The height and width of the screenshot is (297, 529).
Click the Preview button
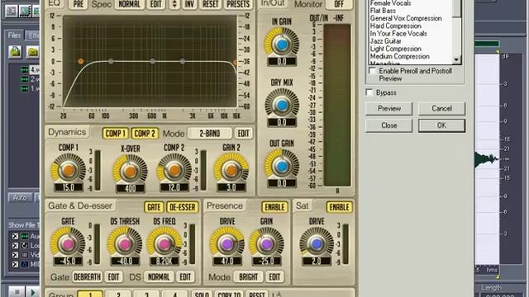pos(389,108)
